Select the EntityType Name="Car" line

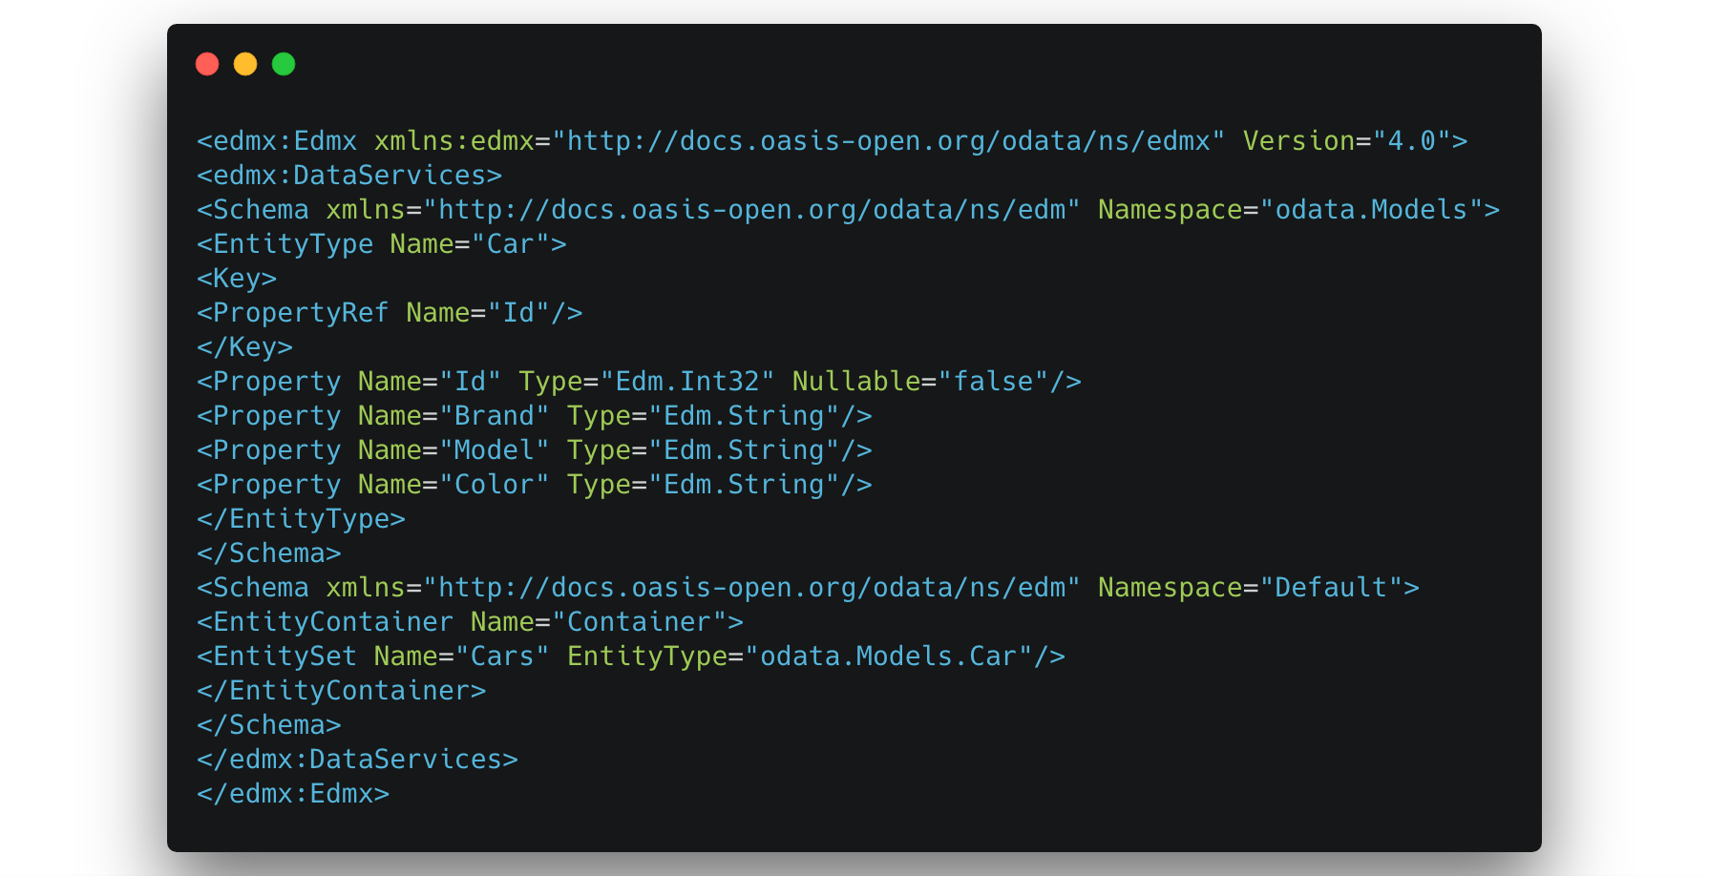click(x=382, y=244)
